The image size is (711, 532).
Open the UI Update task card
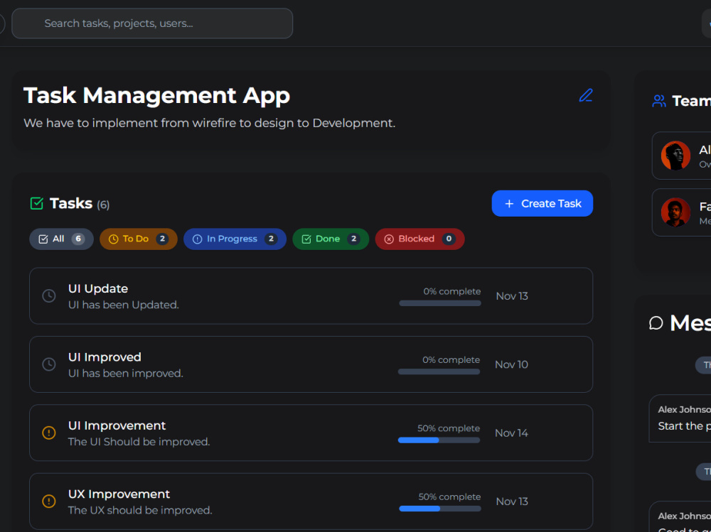tap(311, 296)
